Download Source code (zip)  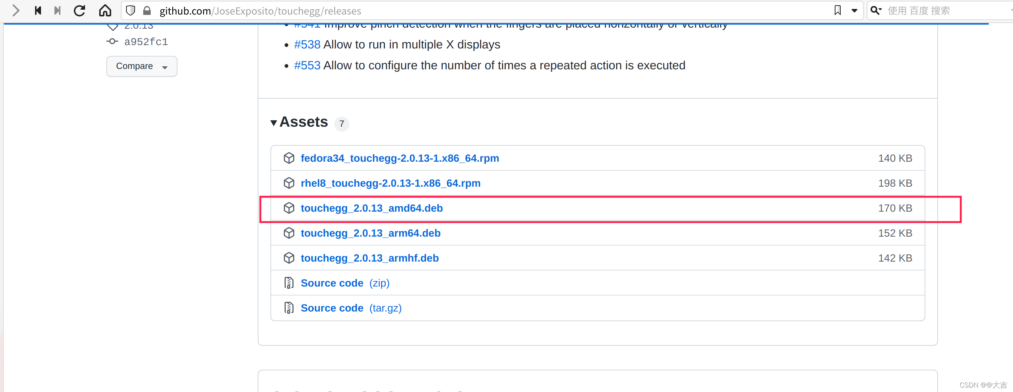click(345, 283)
